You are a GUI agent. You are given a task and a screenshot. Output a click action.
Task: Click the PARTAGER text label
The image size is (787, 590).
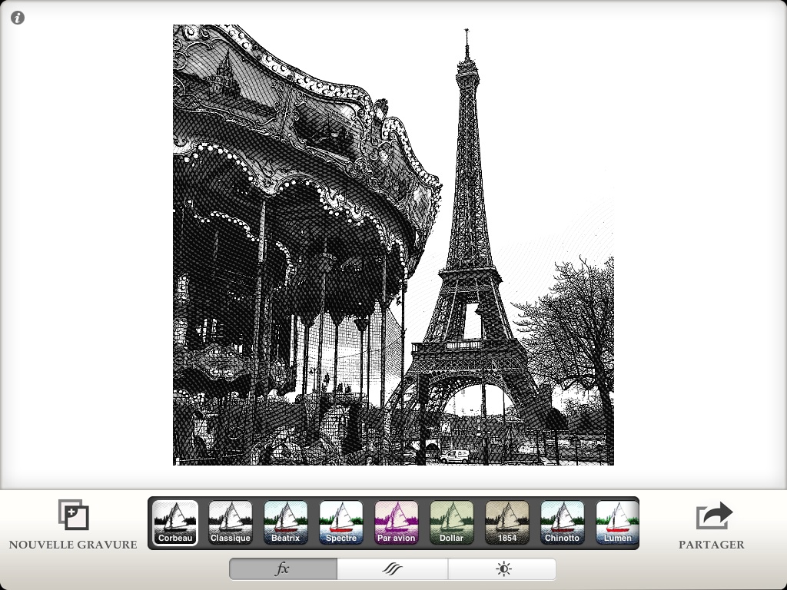pyautogui.click(x=712, y=545)
